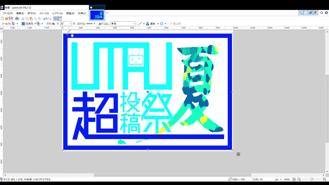Click the shape center pivot marker

click(x=147, y=92)
